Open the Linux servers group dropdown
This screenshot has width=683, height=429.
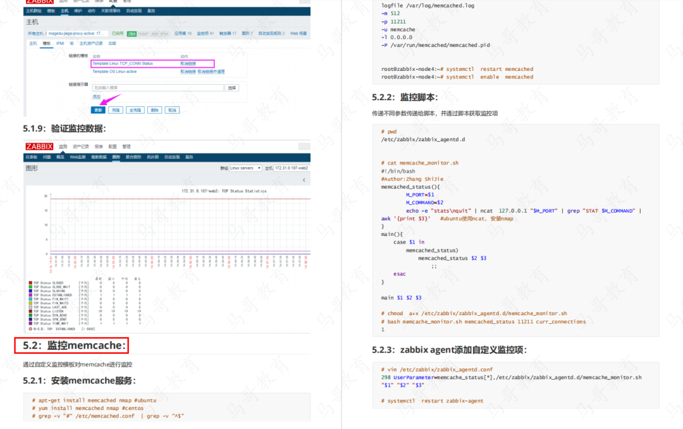click(x=245, y=168)
